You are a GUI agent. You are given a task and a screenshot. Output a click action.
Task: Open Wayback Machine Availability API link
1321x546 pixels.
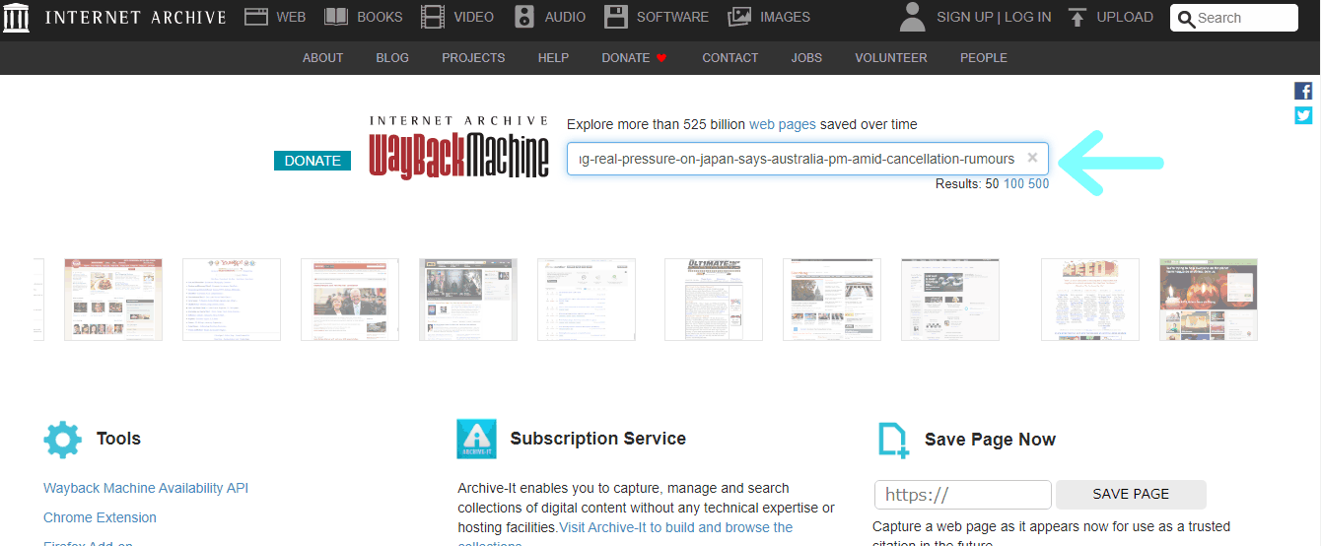146,488
